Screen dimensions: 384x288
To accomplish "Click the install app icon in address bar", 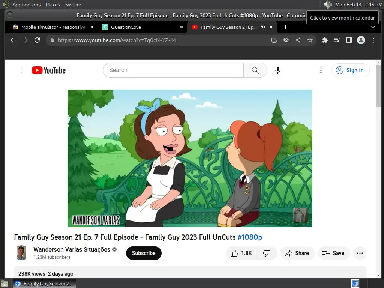I will pyautogui.click(x=274, y=40).
